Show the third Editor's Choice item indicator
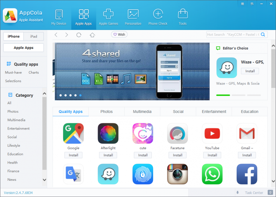276x197 pixels. click(254, 95)
